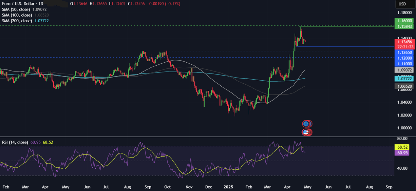
Task: Open the US flag economic event marker
Action: 306,132
